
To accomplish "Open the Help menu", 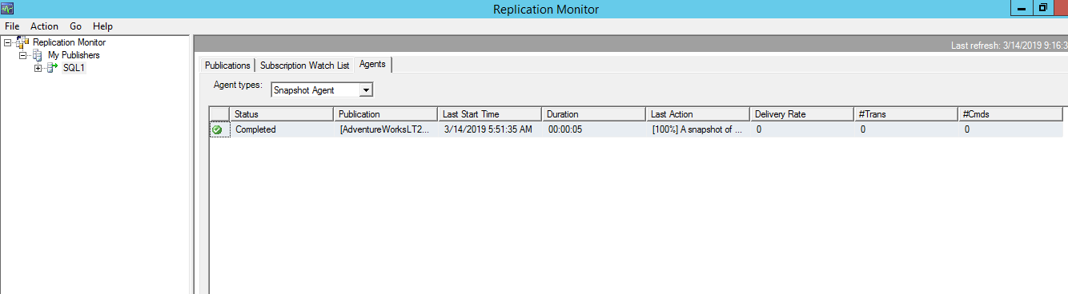I will (x=102, y=26).
